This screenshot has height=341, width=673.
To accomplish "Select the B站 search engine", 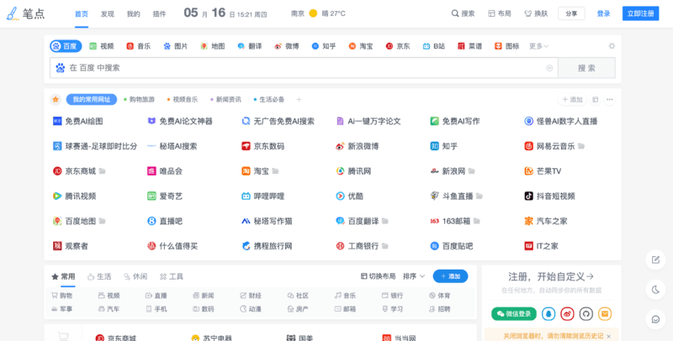I will coord(433,46).
